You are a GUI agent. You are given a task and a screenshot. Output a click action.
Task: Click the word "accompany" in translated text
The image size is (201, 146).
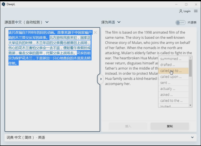pos(114,84)
